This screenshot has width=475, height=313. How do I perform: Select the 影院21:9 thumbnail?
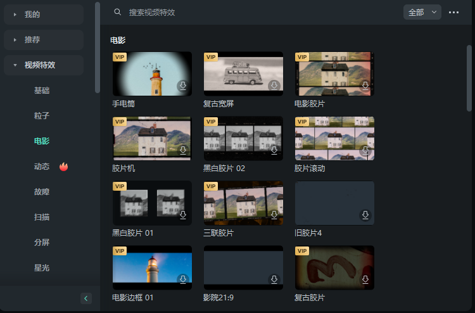pos(244,267)
